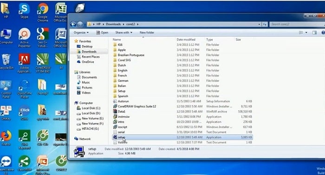The height and width of the screenshot is (175, 325).
Task: Select the setup application file icon
Action: (115, 137)
